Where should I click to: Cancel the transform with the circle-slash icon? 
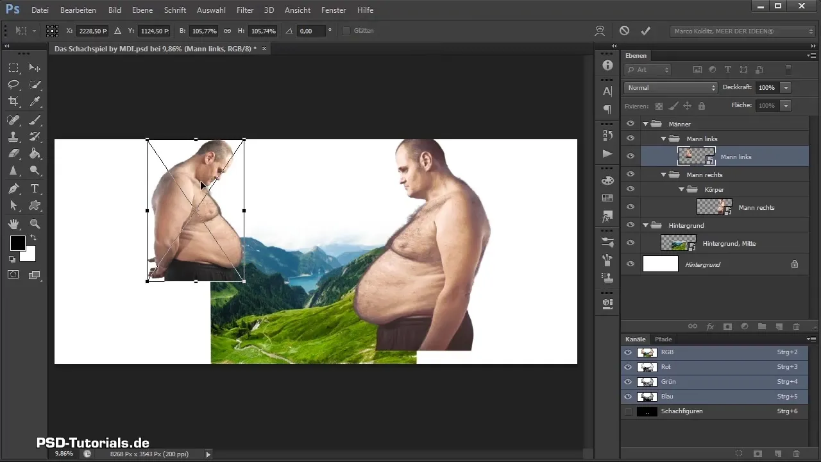click(624, 31)
